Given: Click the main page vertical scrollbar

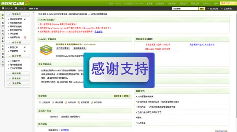Looking at the screenshot, I should (x=236, y=66).
